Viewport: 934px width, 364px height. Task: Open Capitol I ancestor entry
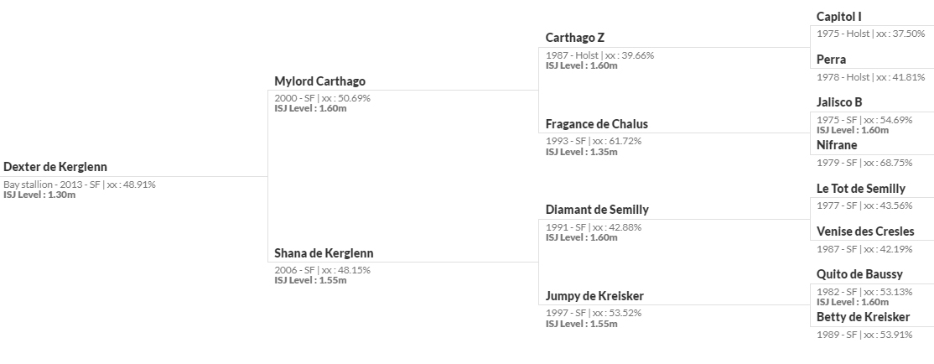pos(838,17)
